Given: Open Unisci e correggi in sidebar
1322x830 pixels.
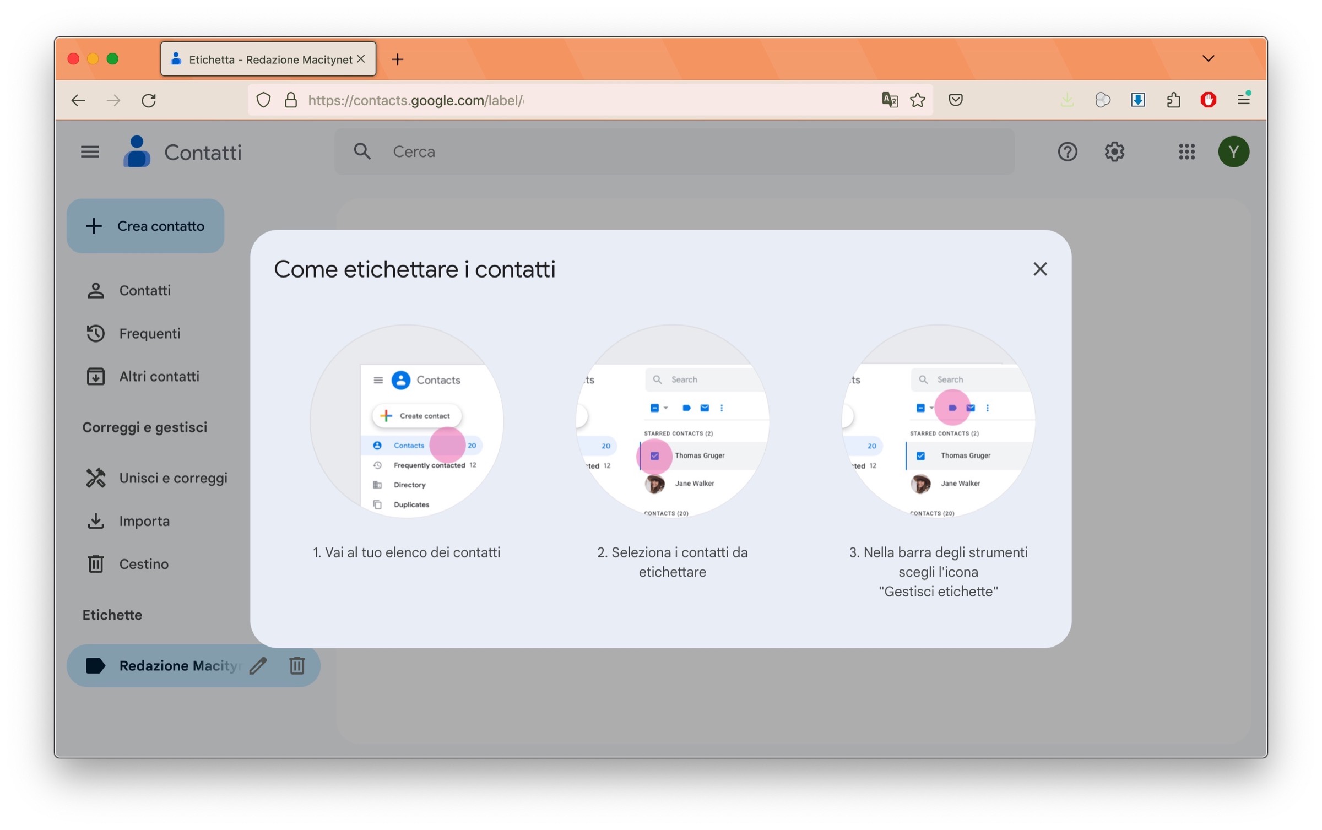Looking at the screenshot, I should (172, 478).
